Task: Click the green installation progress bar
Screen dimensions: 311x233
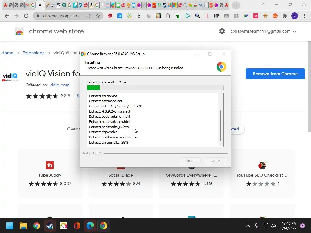Action: point(155,88)
